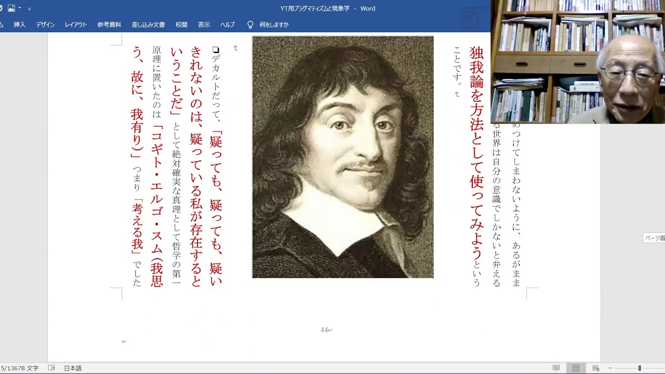
Task: Click the ページ番 tooltip label at the right edge
Action: click(654, 238)
